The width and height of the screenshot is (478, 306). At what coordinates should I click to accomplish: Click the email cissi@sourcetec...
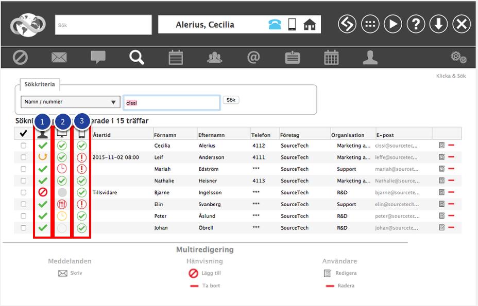click(396, 146)
